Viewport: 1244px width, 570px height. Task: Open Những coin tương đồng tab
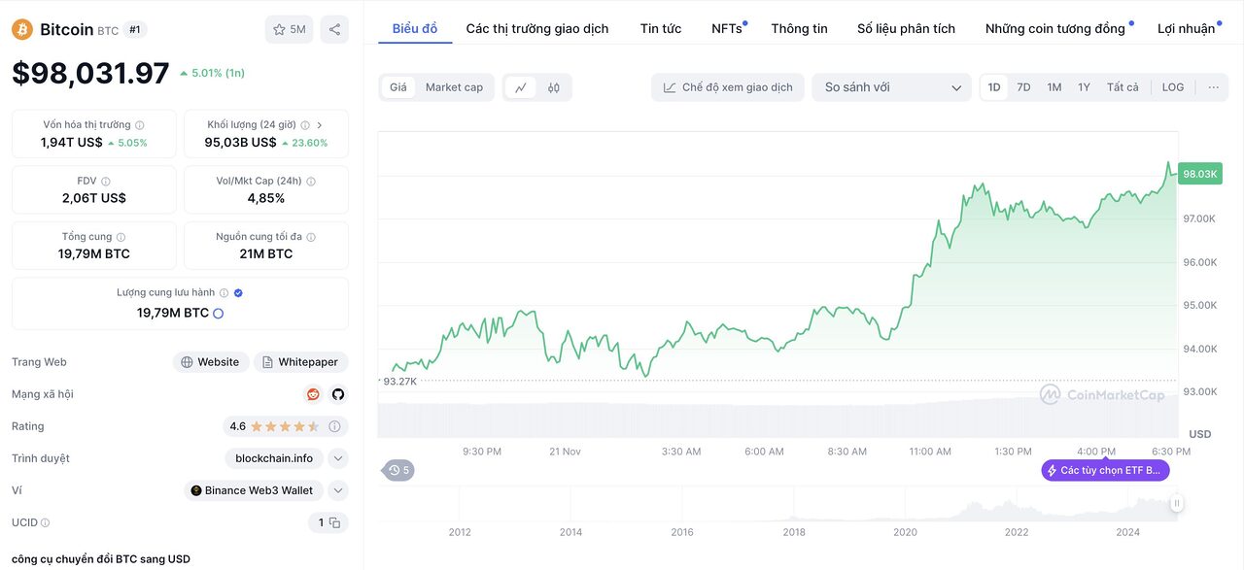[x=1055, y=28]
